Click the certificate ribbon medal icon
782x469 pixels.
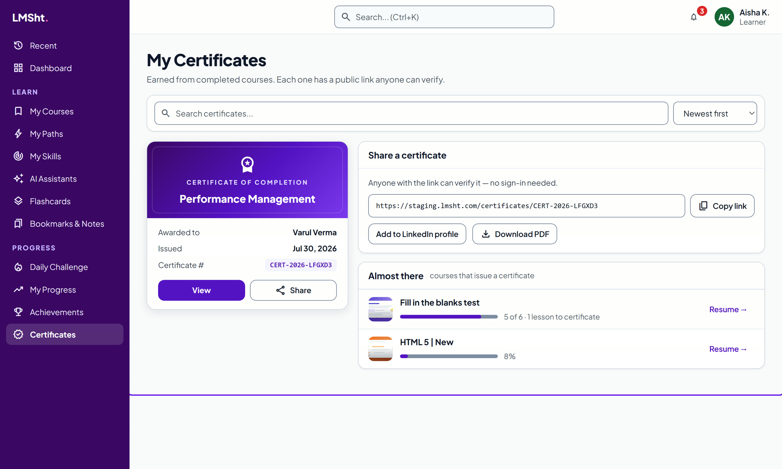[x=247, y=164]
